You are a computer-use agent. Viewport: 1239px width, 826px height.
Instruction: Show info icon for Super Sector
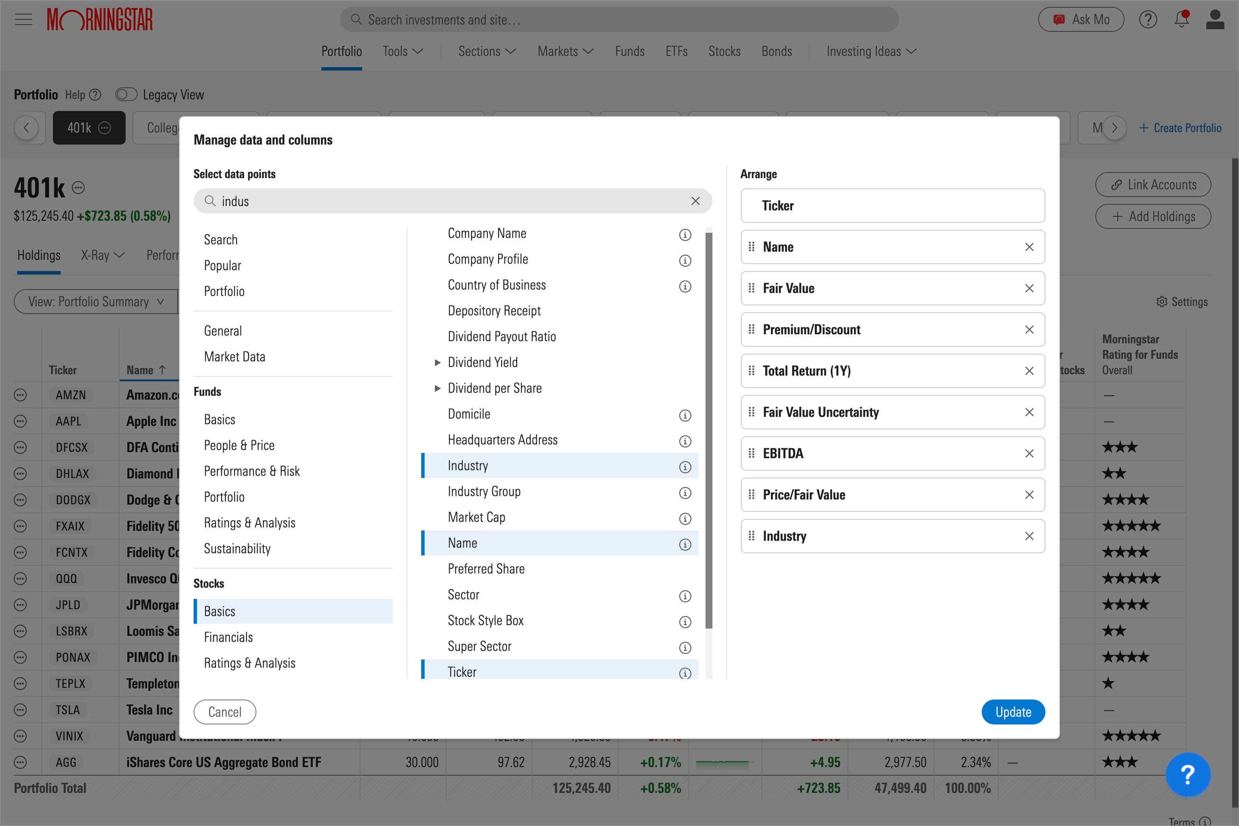click(685, 648)
